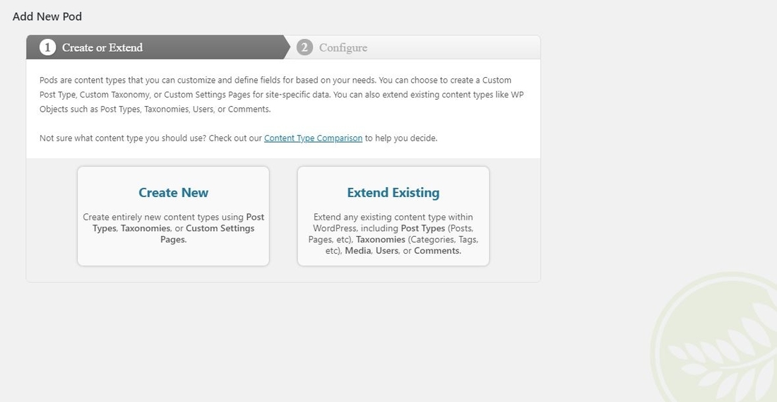Click bold "Comments." in the Extend Existing card
This screenshot has width=777, height=402.
pos(437,251)
